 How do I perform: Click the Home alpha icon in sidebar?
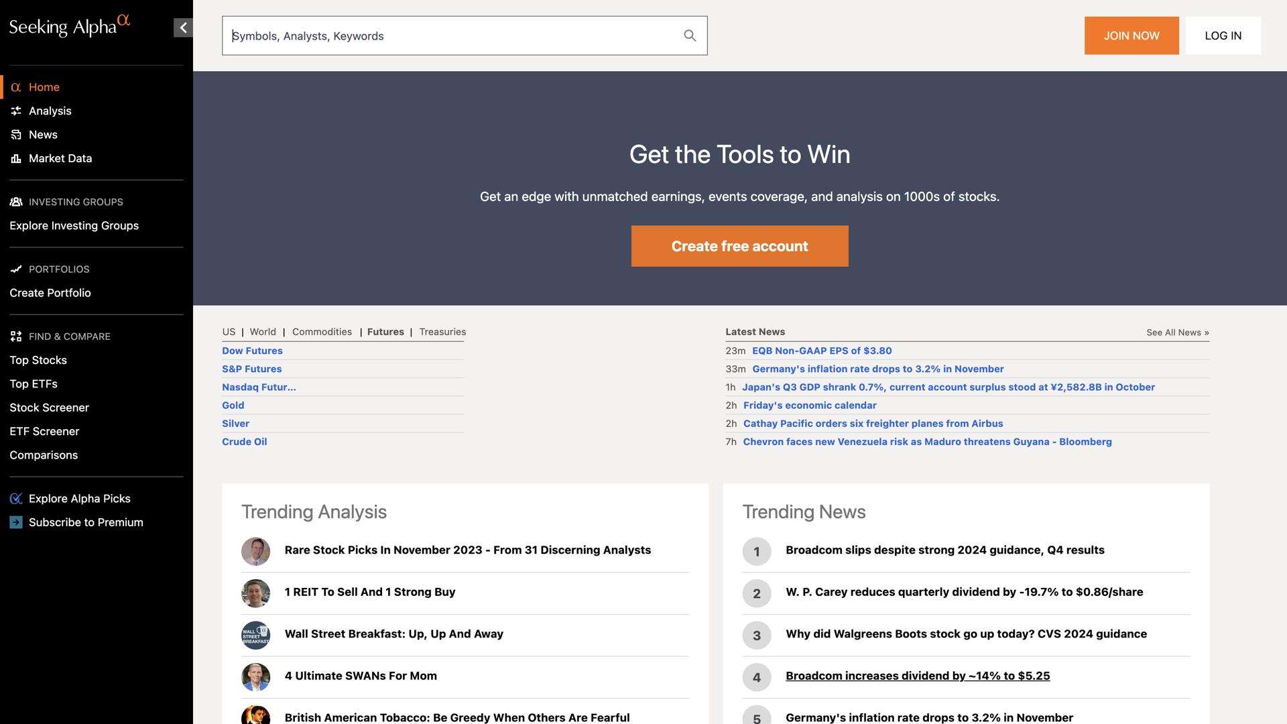coord(16,87)
